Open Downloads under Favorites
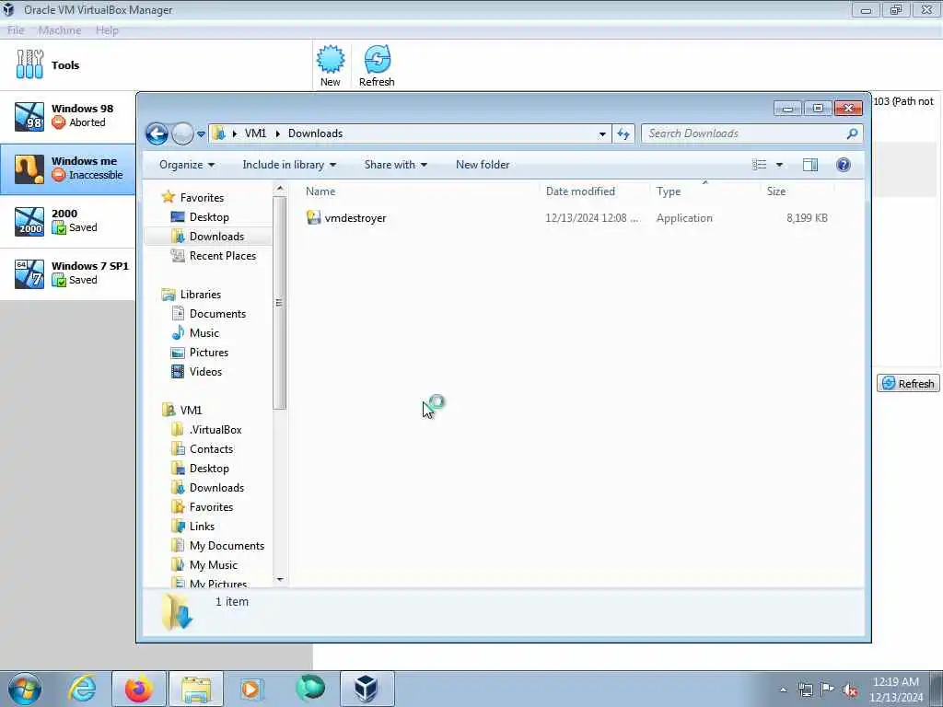The width and height of the screenshot is (943, 707). [x=216, y=237]
